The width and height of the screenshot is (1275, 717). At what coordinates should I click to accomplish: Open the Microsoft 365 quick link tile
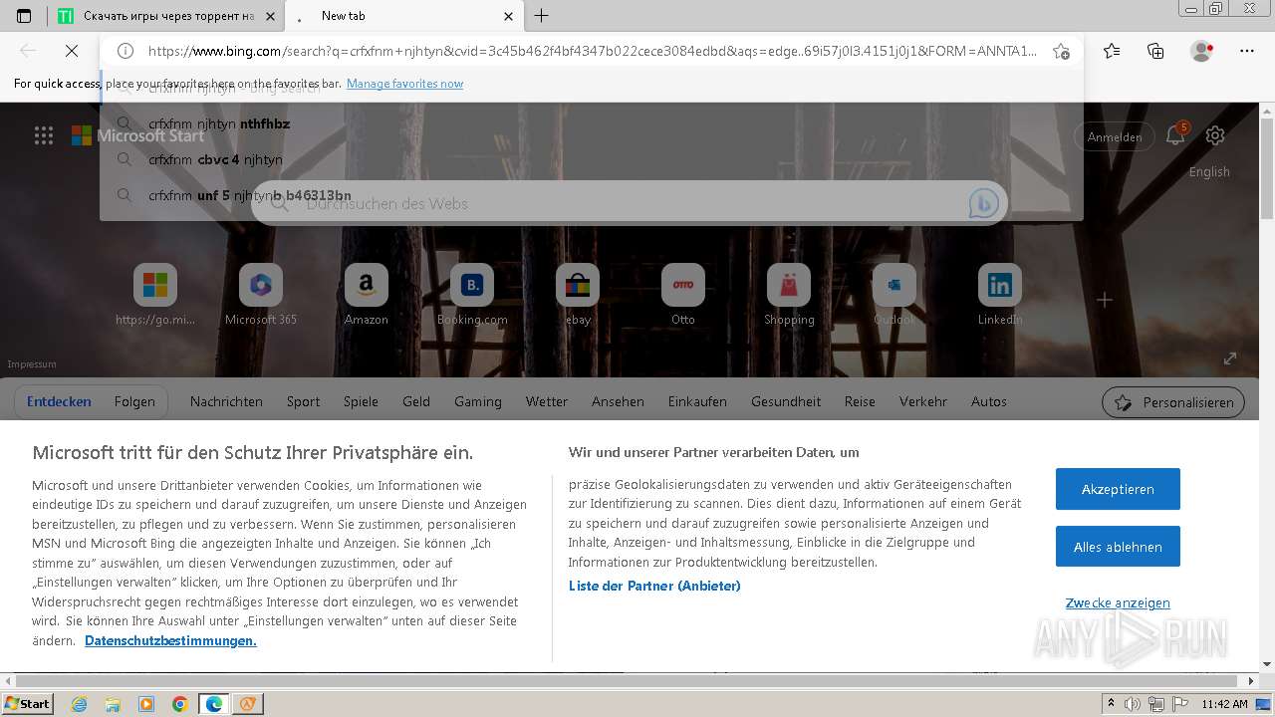tap(261, 296)
